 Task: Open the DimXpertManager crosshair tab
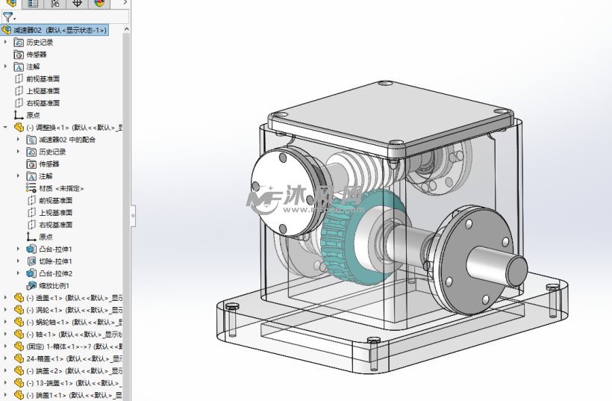coord(78,4)
